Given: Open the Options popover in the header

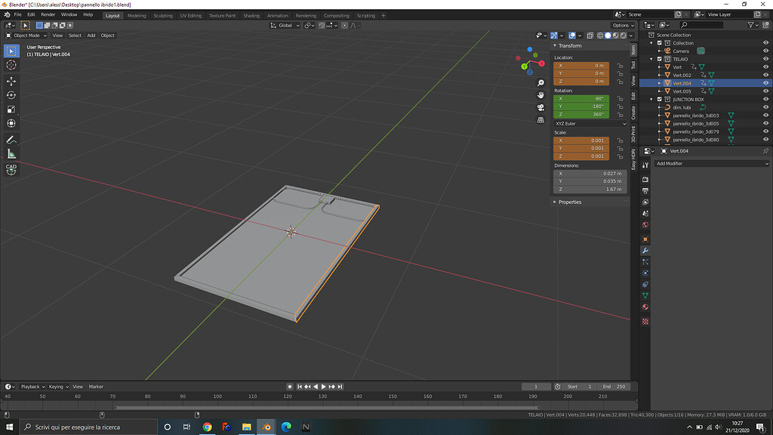Looking at the screenshot, I should click(x=621, y=25).
